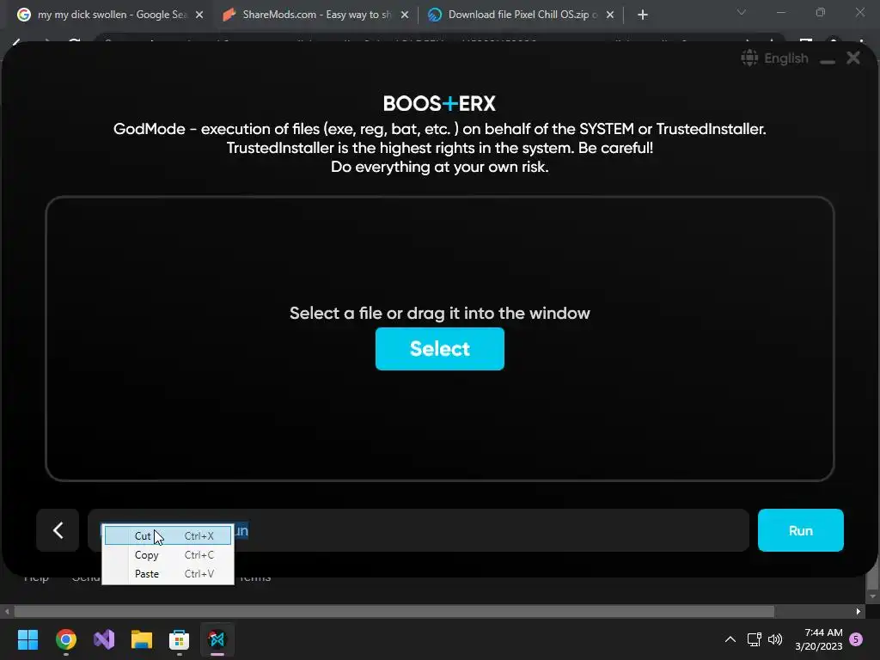Open a new Chrome tab
The width and height of the screenshot is (880, 660).
[x=643, y=15]
